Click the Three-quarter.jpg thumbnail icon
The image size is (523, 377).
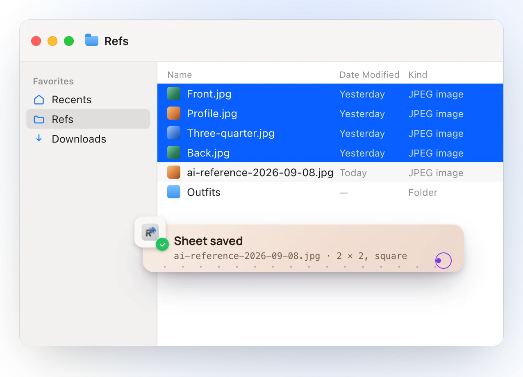pyautogui.click(x=174, y=133)
